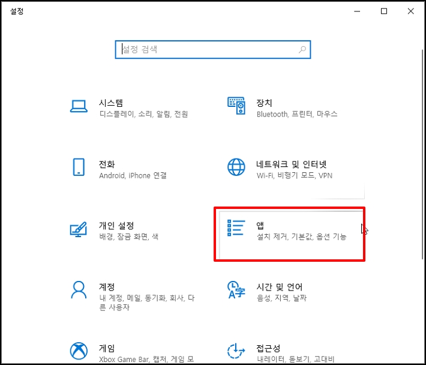Click the text Wi-Fi, 비행기 모드, VPN
426x365 pixels.
(295, 175)
